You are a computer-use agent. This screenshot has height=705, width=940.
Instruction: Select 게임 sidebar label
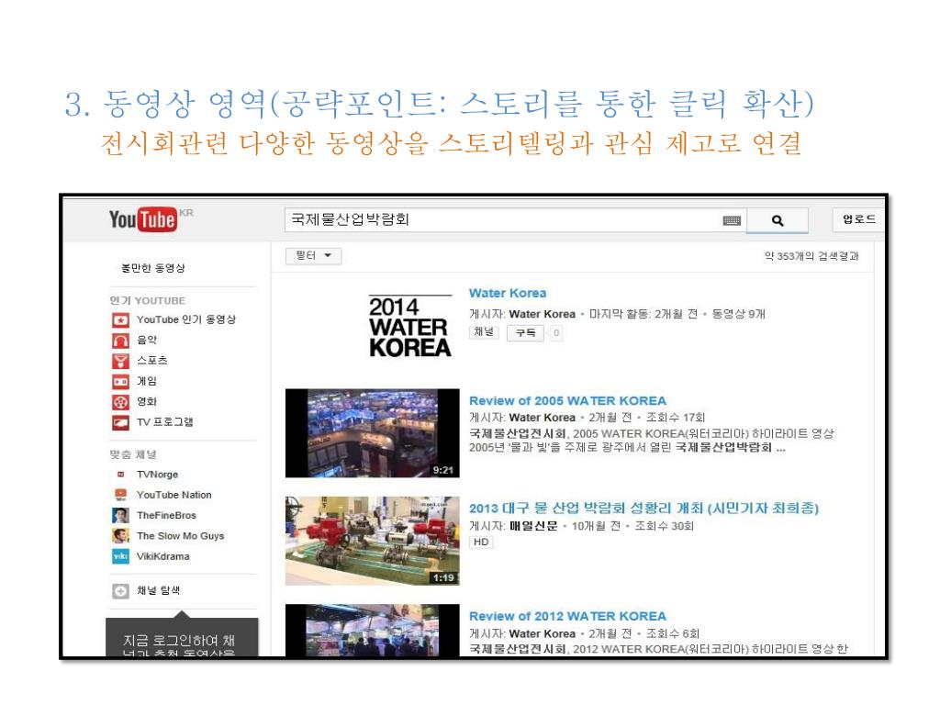(x=147, y=381)
